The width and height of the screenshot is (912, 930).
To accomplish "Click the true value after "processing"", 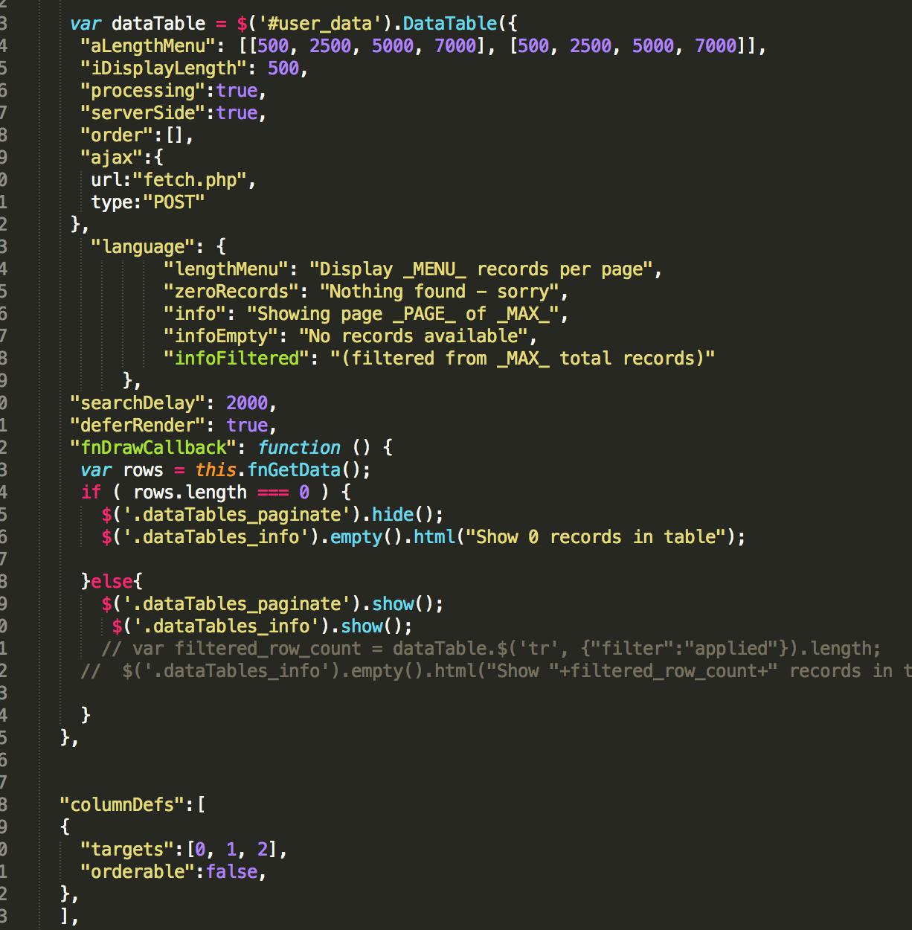I will (237, 91).
